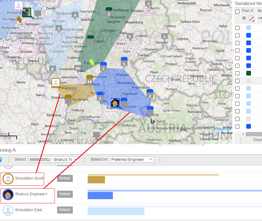
Task: Click the brown pin numbered 14 near Heidelberg
Action: point(90,80)
